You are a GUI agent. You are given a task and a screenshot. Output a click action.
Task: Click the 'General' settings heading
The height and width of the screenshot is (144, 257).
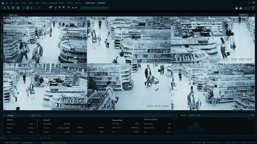point(10,120)
